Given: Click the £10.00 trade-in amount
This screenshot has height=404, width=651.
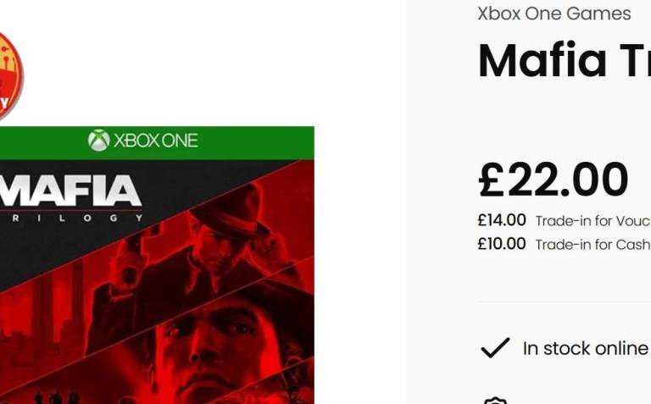Looking at the screenshot, I should [x=502, y=244].
